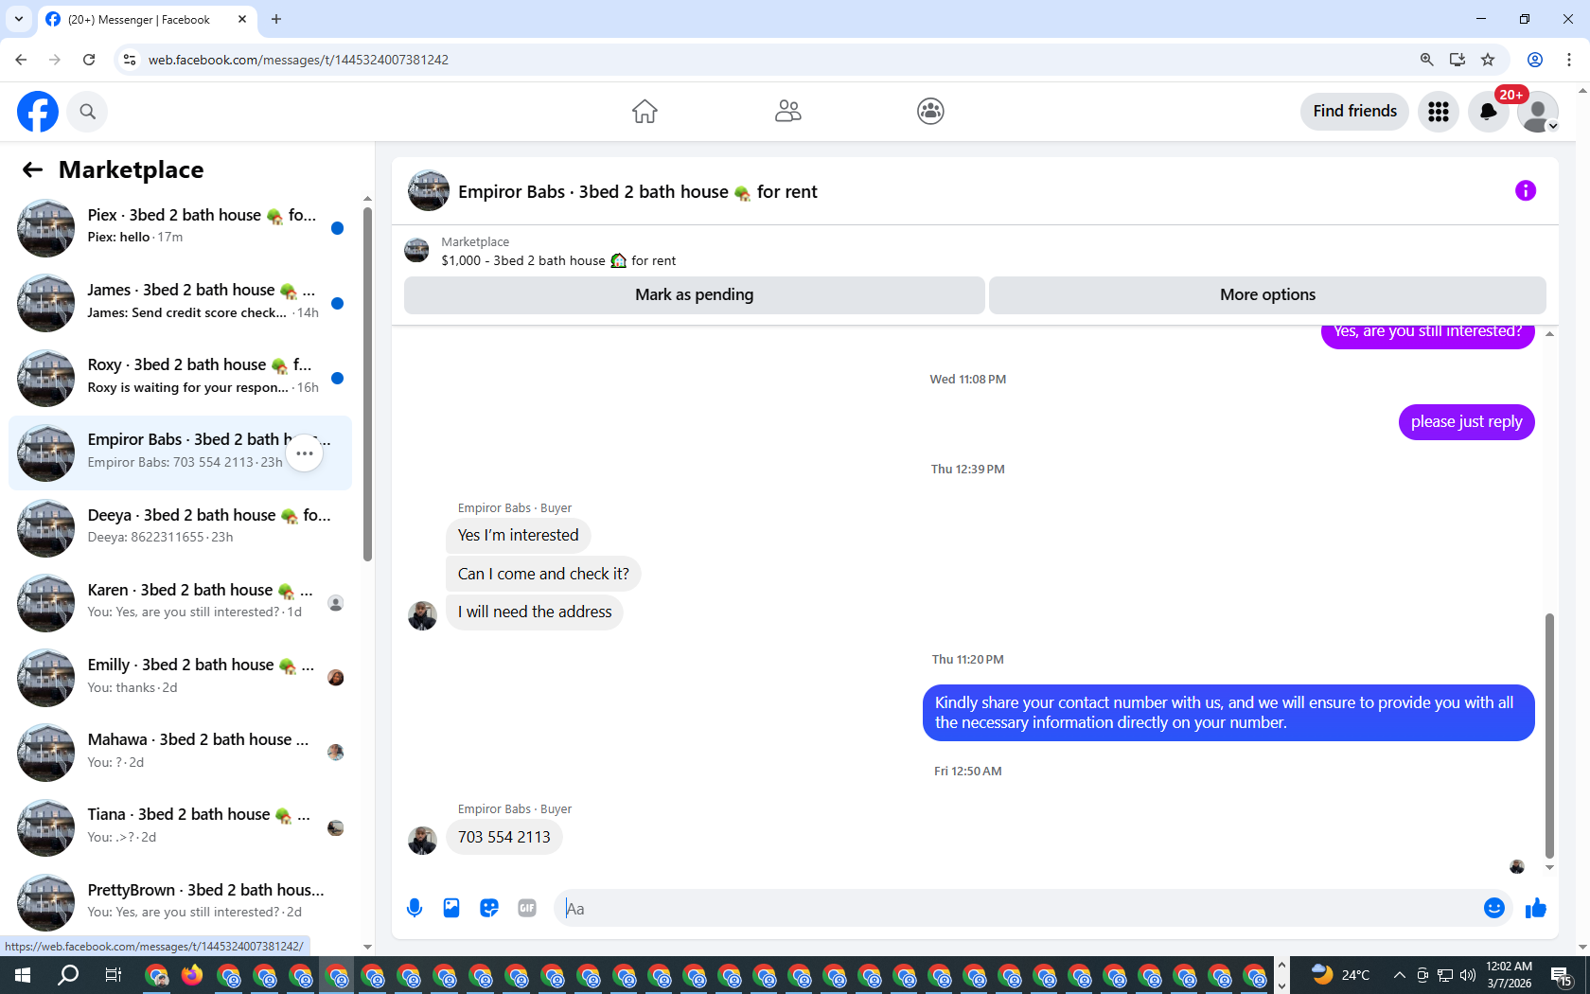
Task: Open the Facebook search magnifier
Action: pos(87,112)
